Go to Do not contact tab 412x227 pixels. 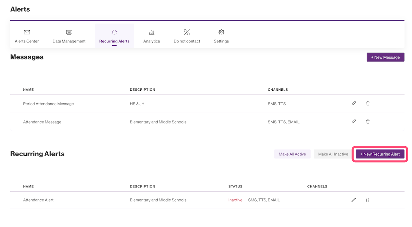coord(187,36)
